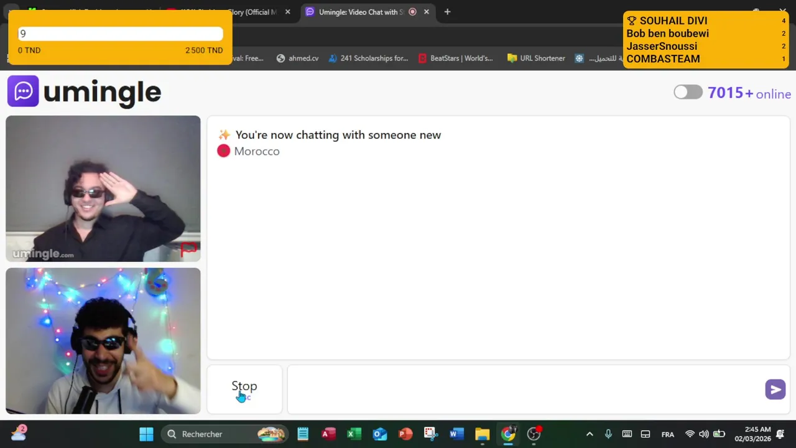
Task: Open the volume speaker tray icon
Action: click(x=704, y=434)
